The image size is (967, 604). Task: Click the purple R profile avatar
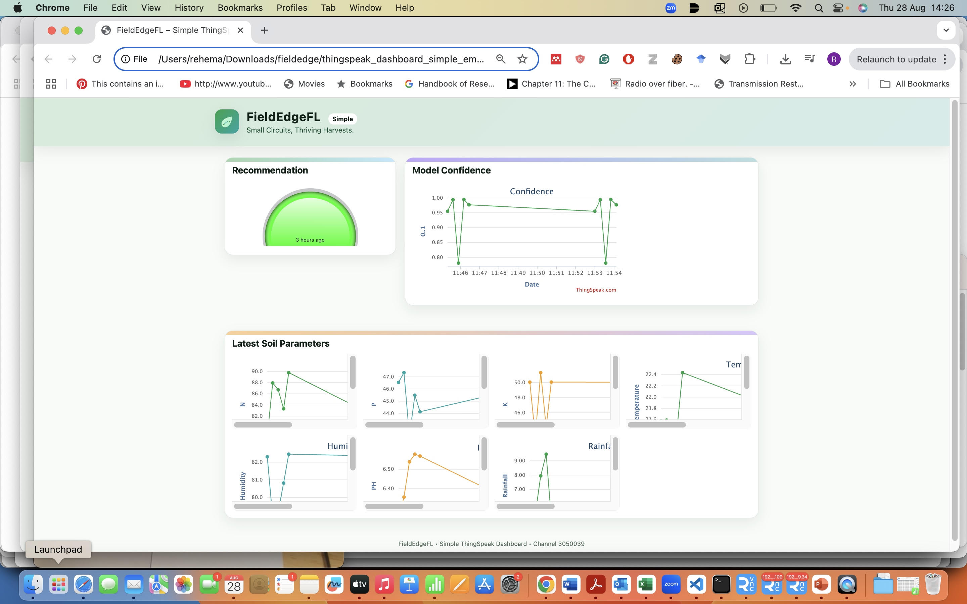tap(834, 59)
